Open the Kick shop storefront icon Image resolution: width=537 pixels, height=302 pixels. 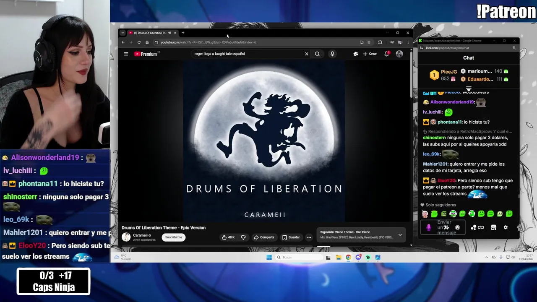[493, 227]
